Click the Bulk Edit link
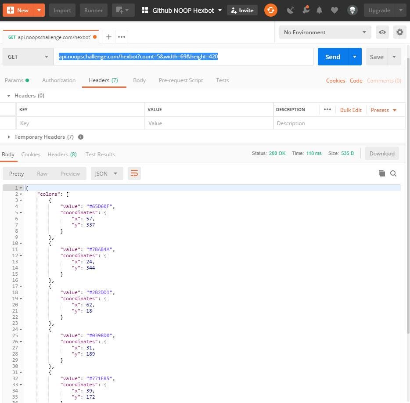The height and width of the screenshot is (403, 410). point(351,110)
